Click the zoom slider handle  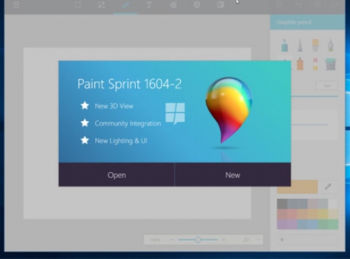198,239
